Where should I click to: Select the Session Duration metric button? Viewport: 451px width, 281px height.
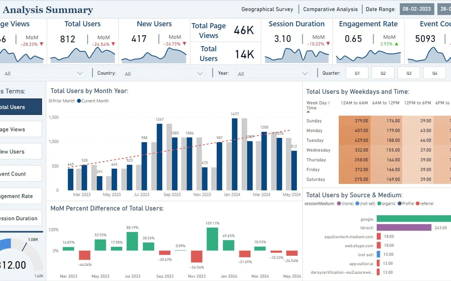coord(21,218)
